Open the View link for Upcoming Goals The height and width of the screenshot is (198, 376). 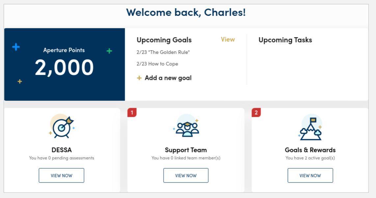[x=228, y=40]
